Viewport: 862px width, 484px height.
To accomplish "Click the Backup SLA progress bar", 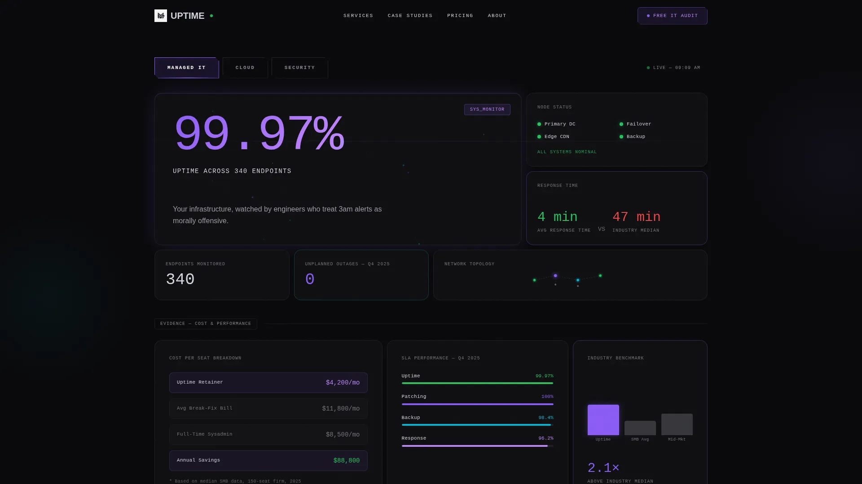I will pos(477,425).
